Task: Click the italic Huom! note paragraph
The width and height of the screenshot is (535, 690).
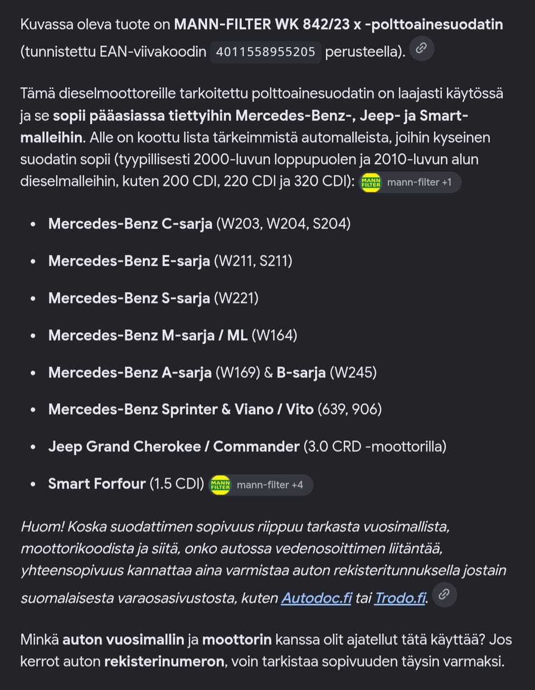Action: point(263,562)
